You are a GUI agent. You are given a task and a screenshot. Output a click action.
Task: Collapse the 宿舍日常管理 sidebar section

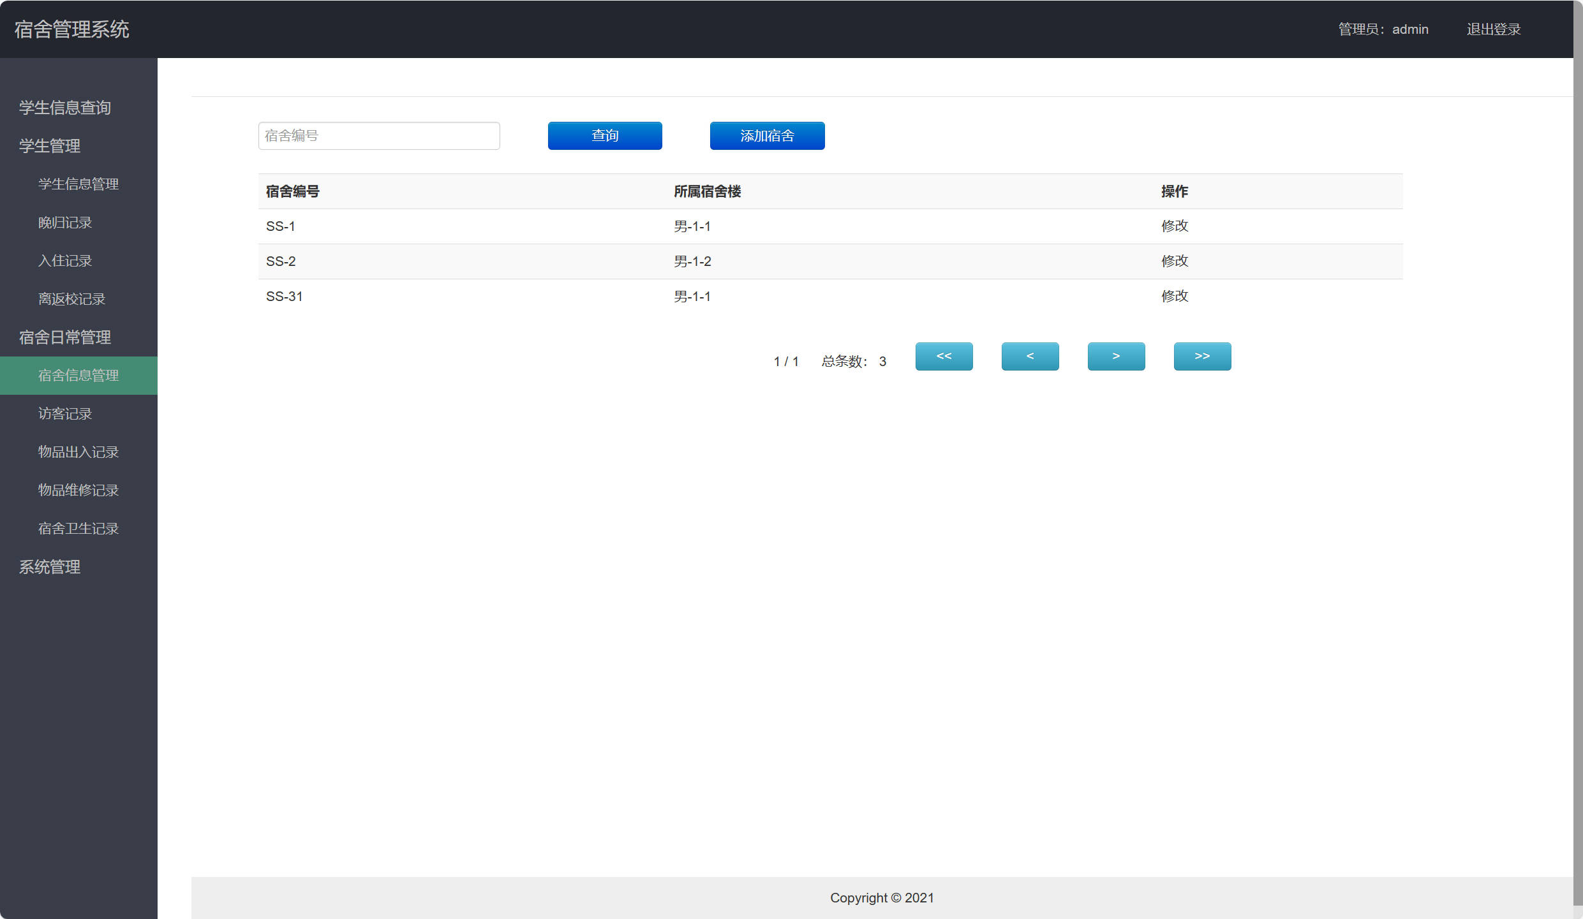65,337
